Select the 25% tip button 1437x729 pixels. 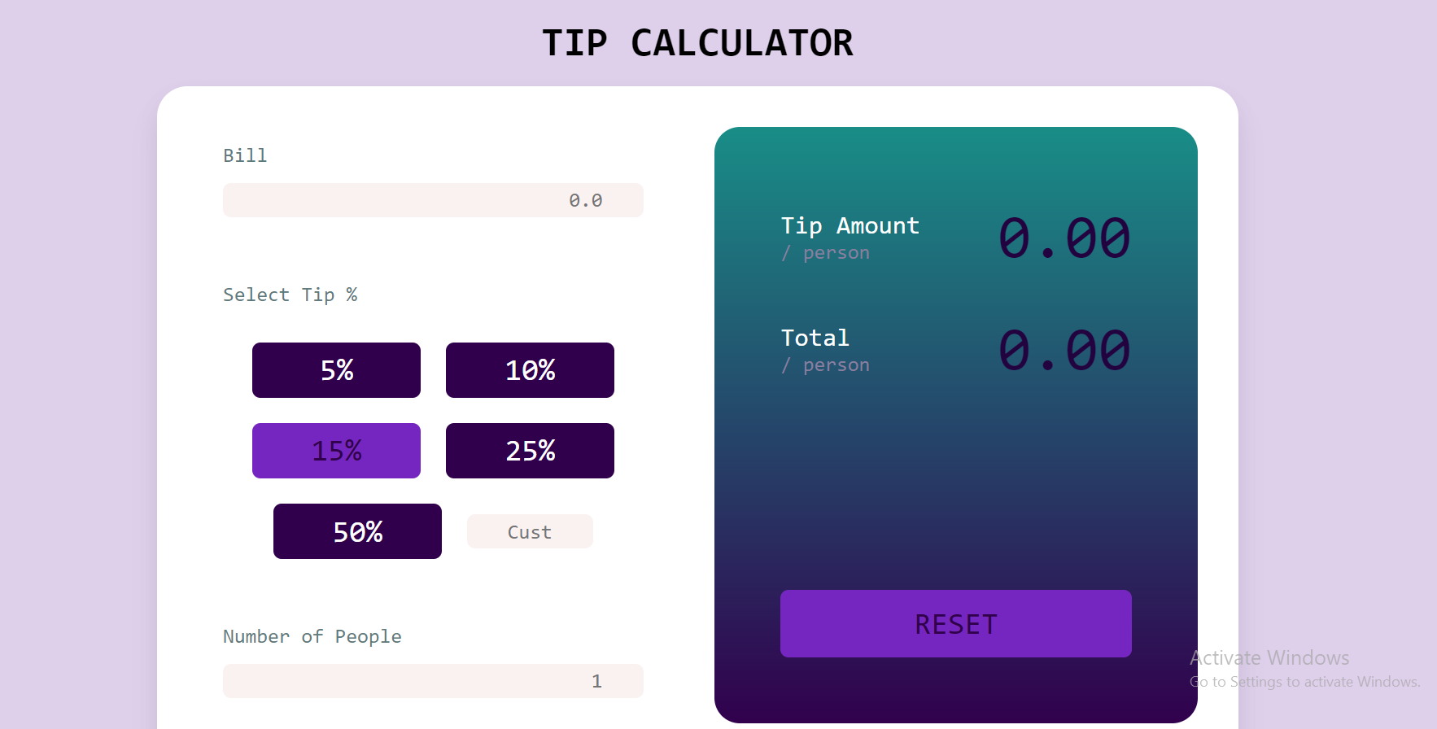click(530, 450)
